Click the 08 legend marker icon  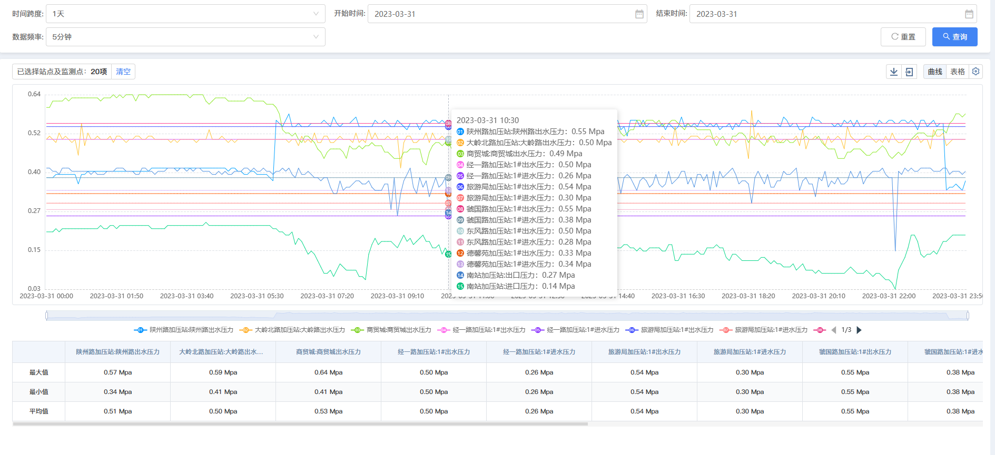(820, 330)
